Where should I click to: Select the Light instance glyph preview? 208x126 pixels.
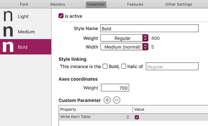8,16
